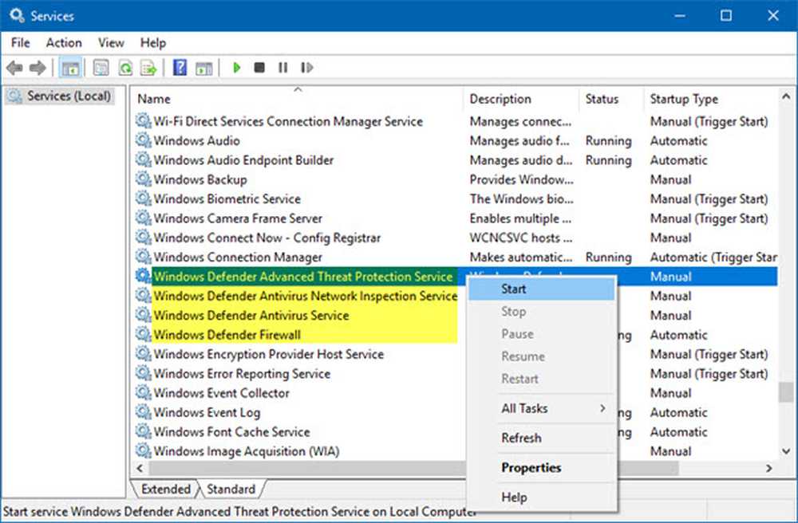This screenshot has height=523, width=798.
Task: Click 'The Windows bio...' description cell
Action: click(521, 199)
